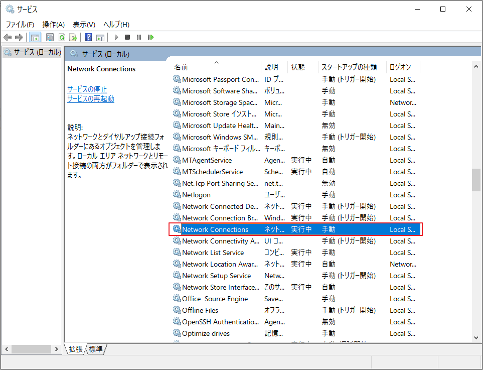
Task: Click the Restart Service green icon
Action: point(150,37)
